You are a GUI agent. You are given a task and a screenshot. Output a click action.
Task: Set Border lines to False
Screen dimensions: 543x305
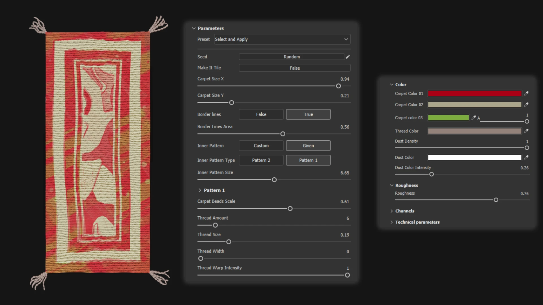pyautogui.click(x=261, y=114)
